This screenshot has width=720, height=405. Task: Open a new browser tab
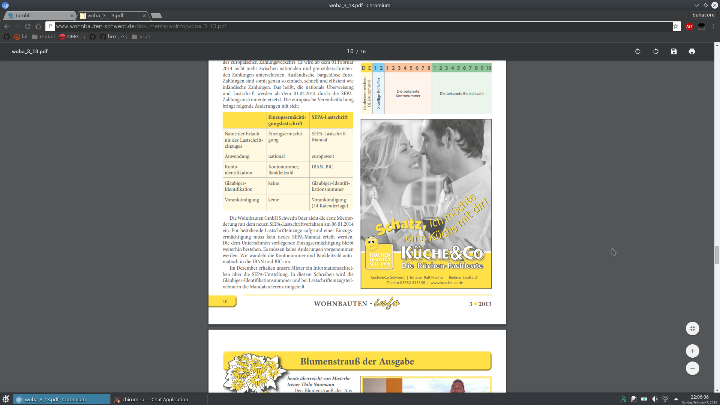pyautogui.click(x=156, y=15)
